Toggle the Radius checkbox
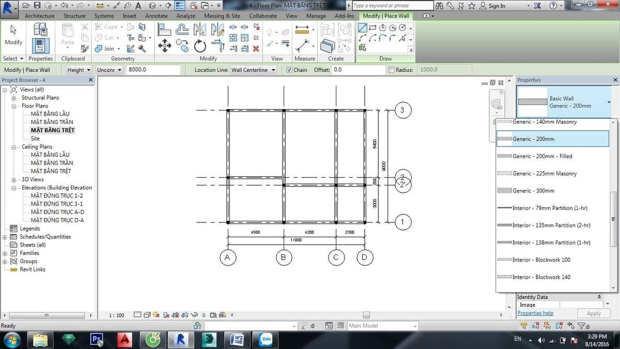This screenshot has width=620, height=349. [x=392, y=70]
